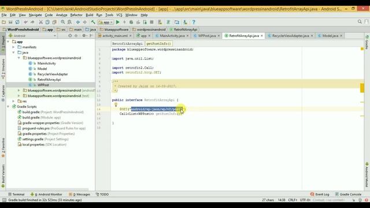Click the search magnifier at toolbar right

360,22
